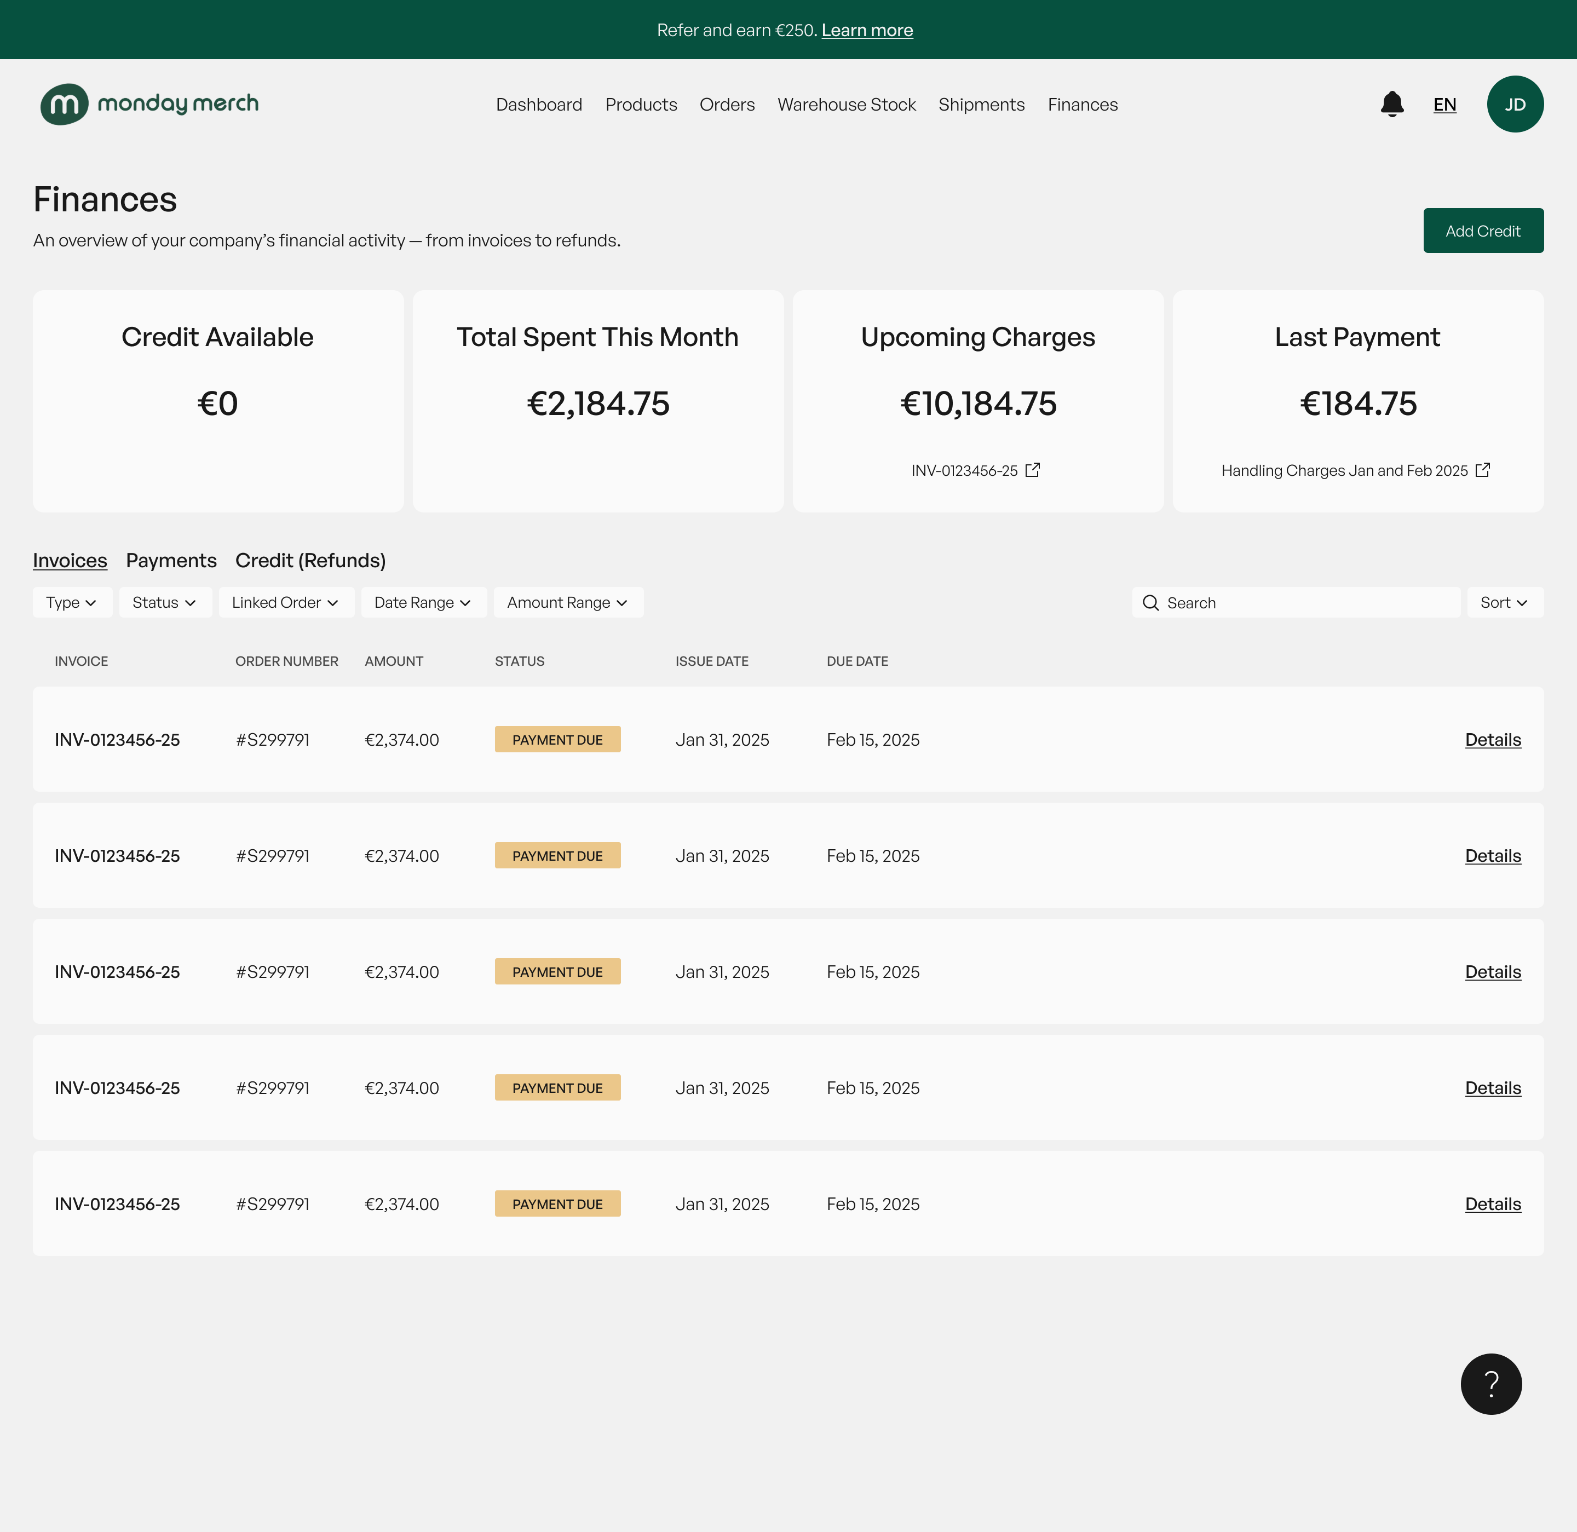This screenshot has height=1532, width=1577.
Task: Click the Monday Merch logo
Action: 149,103
